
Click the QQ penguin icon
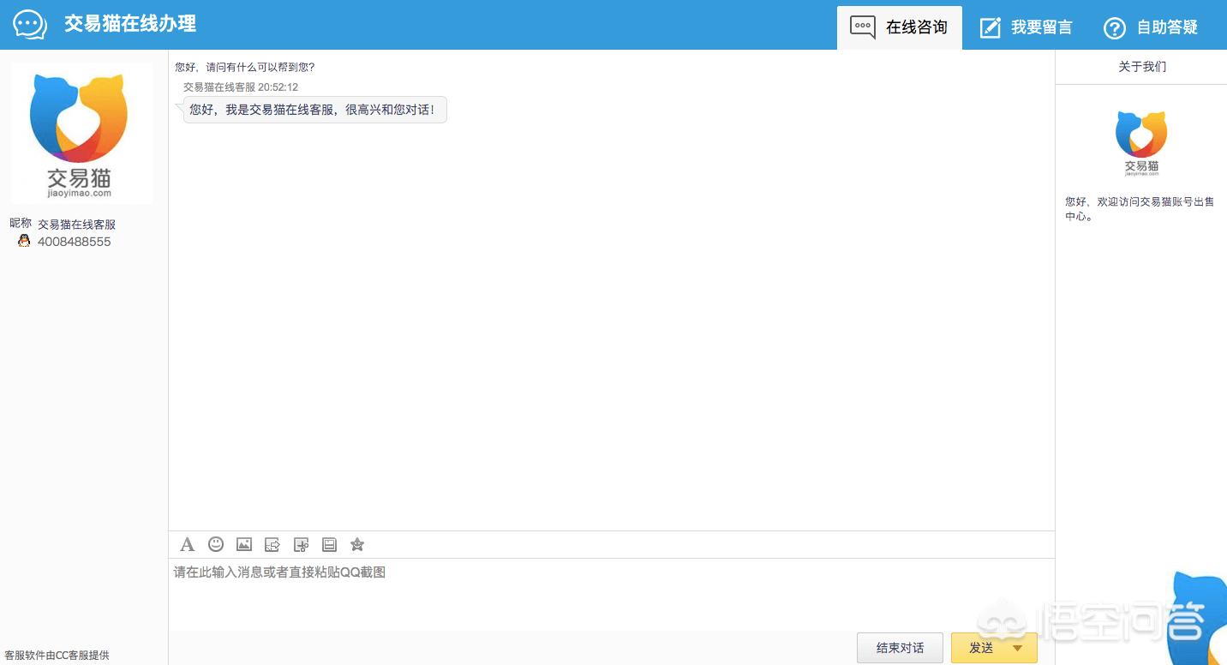[x=24, y=241]
